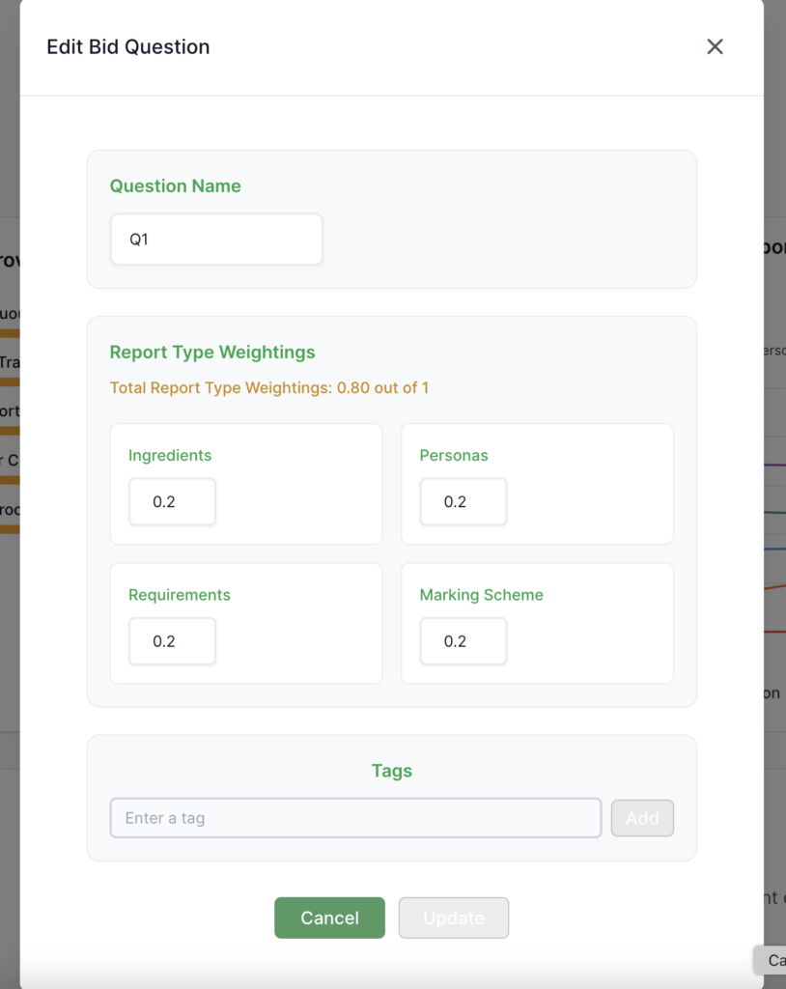786x989 pixels.
Task: Click the Report Type Weightings heading
Action: [x=212, y=353]
